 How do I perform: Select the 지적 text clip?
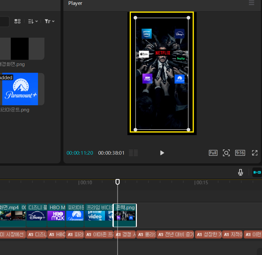tap(232, 235)
